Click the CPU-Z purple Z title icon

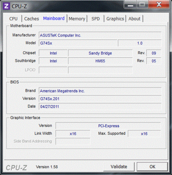coord(6,6)
